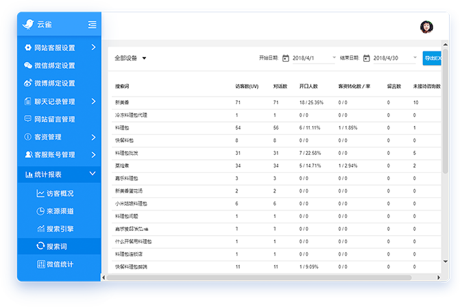The height and width of the screenshot is (307, 460).
Task: Click the 导出 export button
Action: click(432, 58)
